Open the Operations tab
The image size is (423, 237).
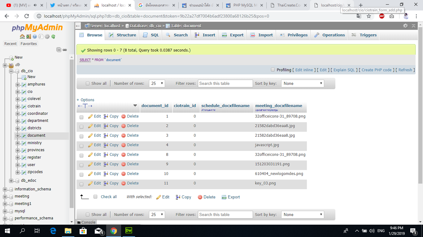(329, 35)
